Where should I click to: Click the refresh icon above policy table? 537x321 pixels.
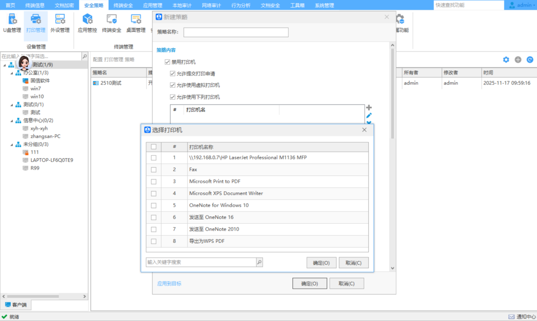click(x=530, y=60)
